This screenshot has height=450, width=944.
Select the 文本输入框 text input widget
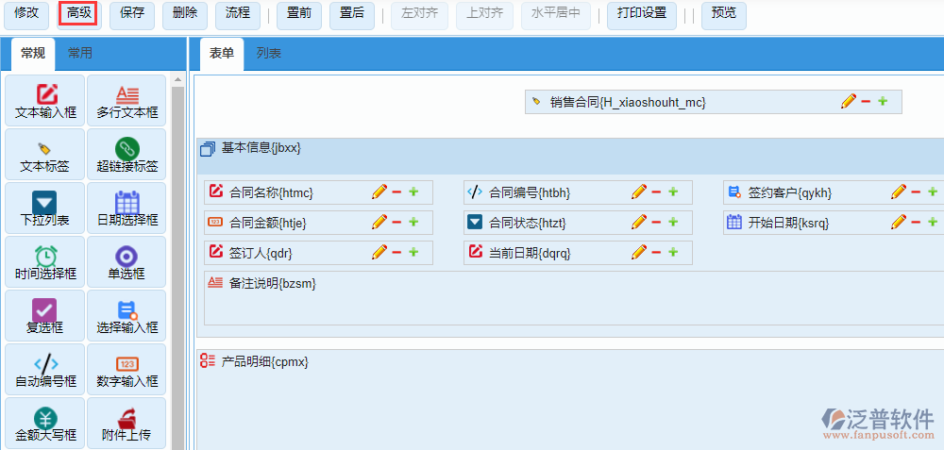tap(45, 102)
